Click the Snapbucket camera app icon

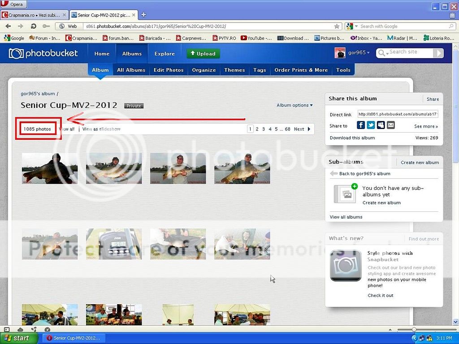pos(346,266)
